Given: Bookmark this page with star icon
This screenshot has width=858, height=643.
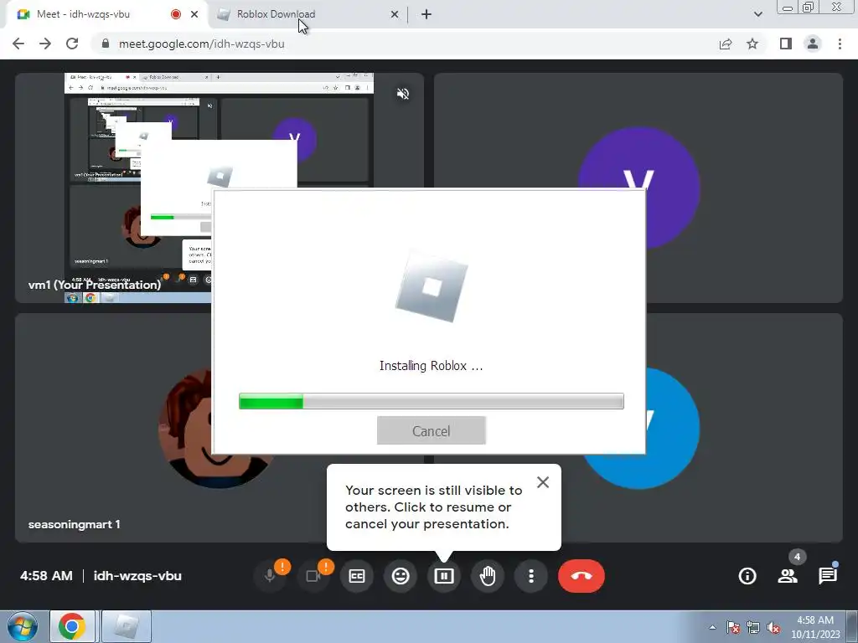Looking at the screenshot, I should (752, 44).
